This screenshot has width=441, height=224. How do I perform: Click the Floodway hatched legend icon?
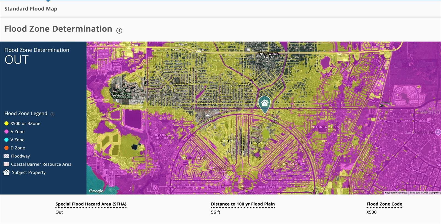(6, 156)
